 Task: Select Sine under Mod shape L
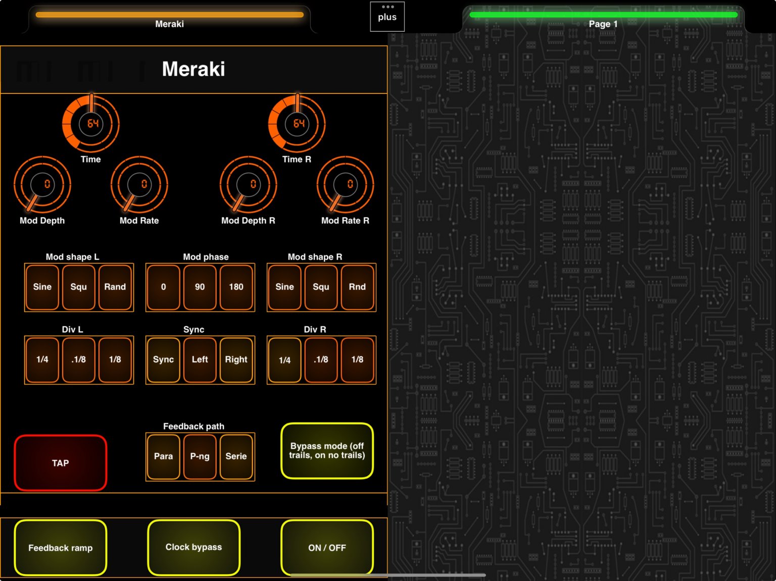(x=42, y=287)
